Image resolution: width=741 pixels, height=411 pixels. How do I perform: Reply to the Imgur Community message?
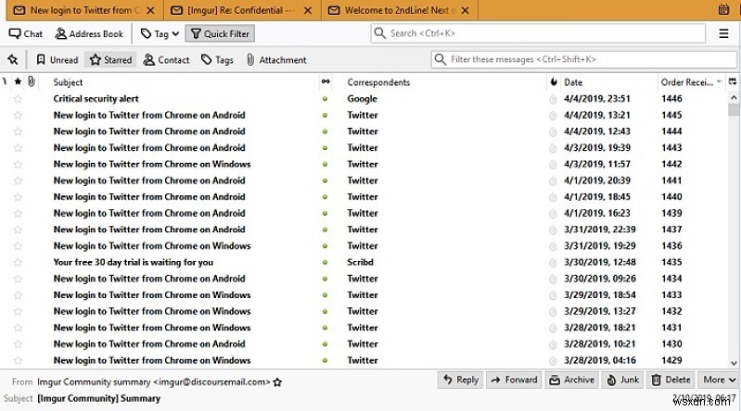point(461,380)
